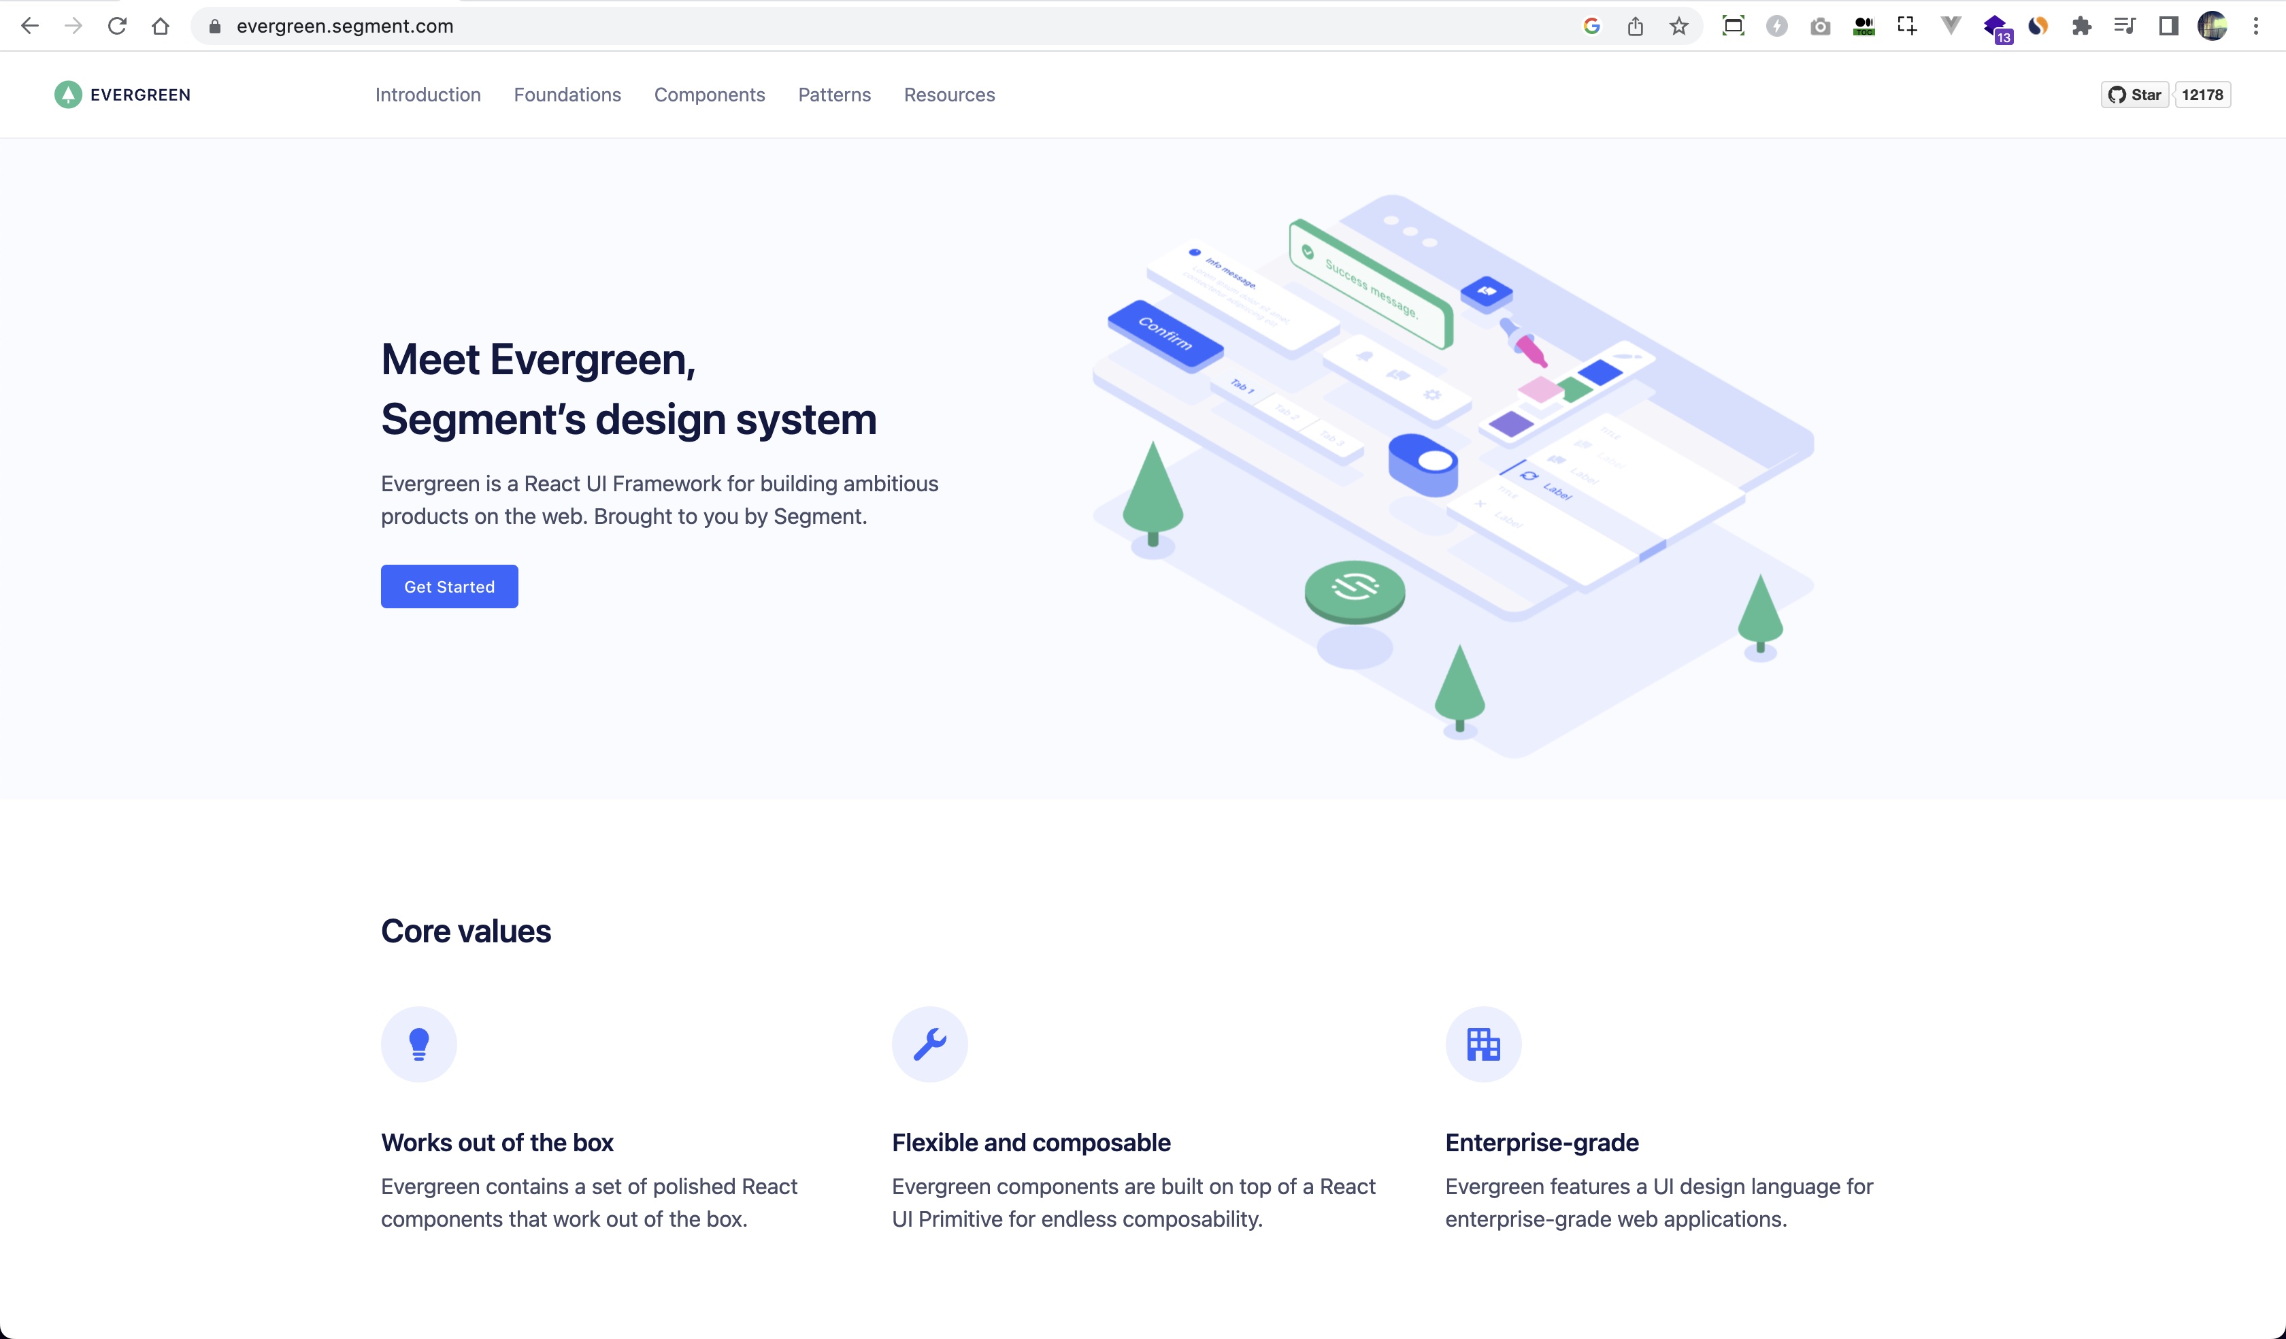Open the green-cornered window capture extension

coord(1734,27)
